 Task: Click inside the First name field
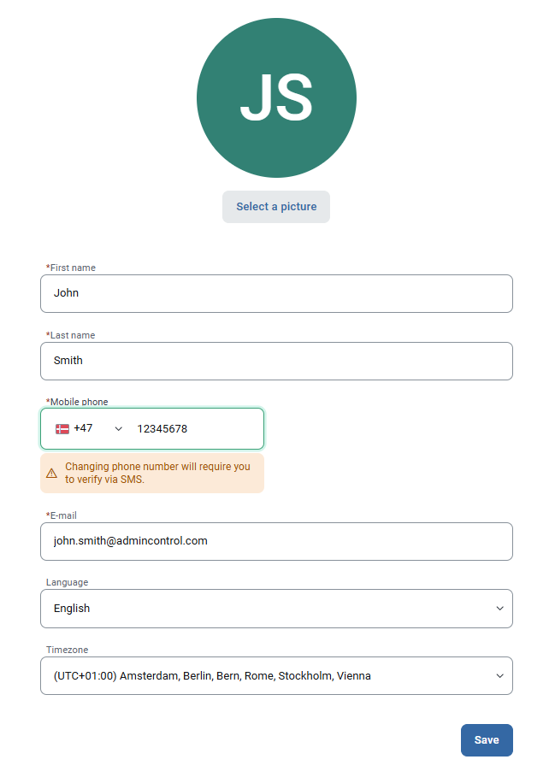(x=276, y=292)
